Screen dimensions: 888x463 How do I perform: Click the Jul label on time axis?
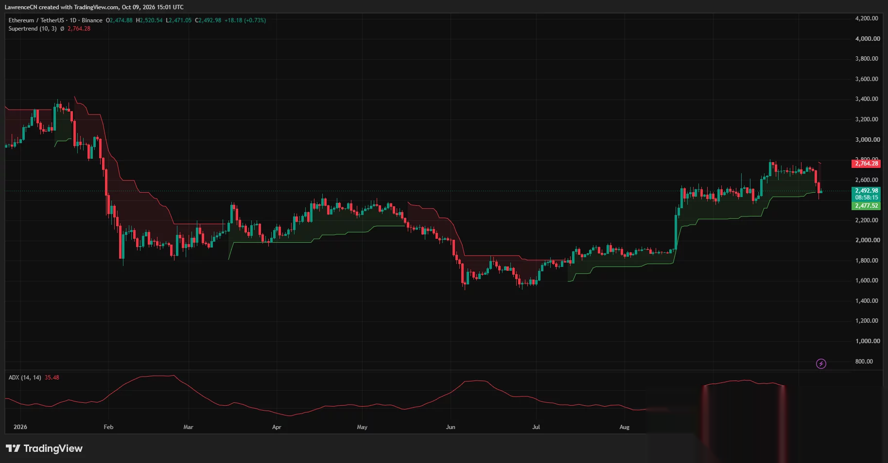[x=536, y=427]
